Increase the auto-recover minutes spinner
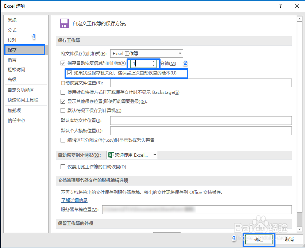This screenshot has width=305, height=248. tap(154, 61)
